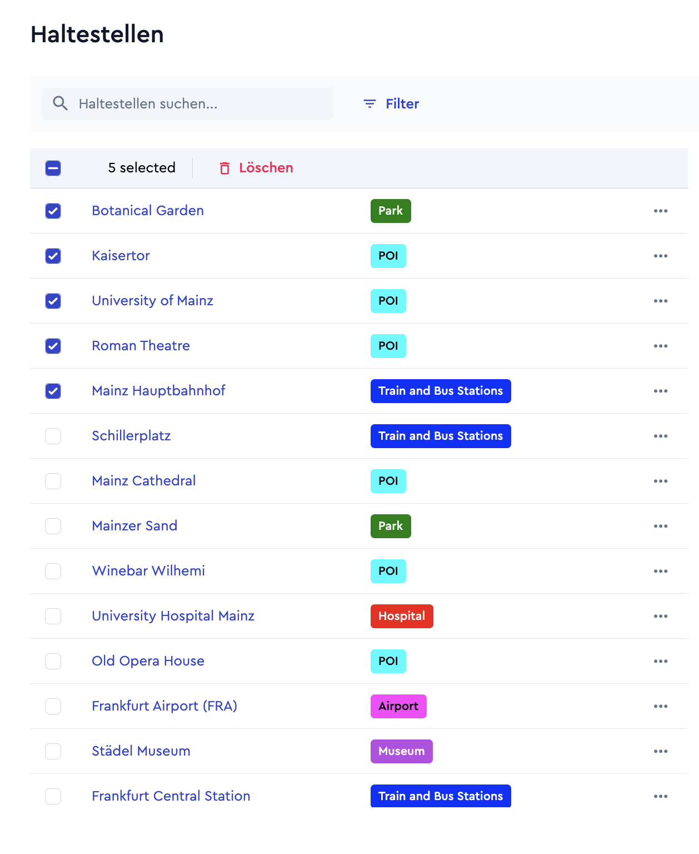699x854 pixels.
Task: Select the Mainzer Sand checkbox
Action: point(53,526)
